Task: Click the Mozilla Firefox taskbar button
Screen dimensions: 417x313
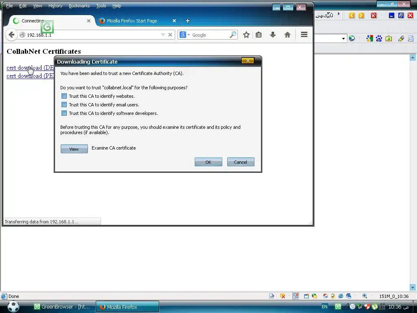Action: point(127,307)
